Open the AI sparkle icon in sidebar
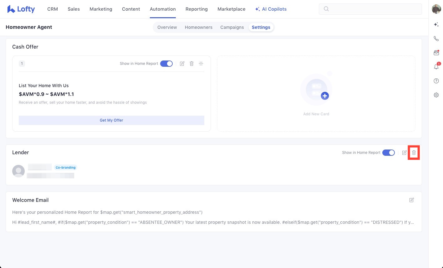Image resolution: width=443 pixels, height=268 pixels. [x=436, y=25]
